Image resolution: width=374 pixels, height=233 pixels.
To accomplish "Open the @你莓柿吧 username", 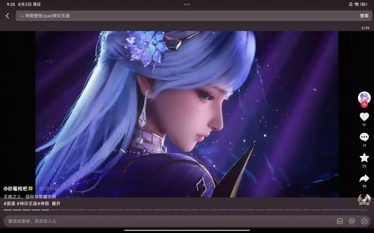I will pyautogui.click(x=18, y=188).
